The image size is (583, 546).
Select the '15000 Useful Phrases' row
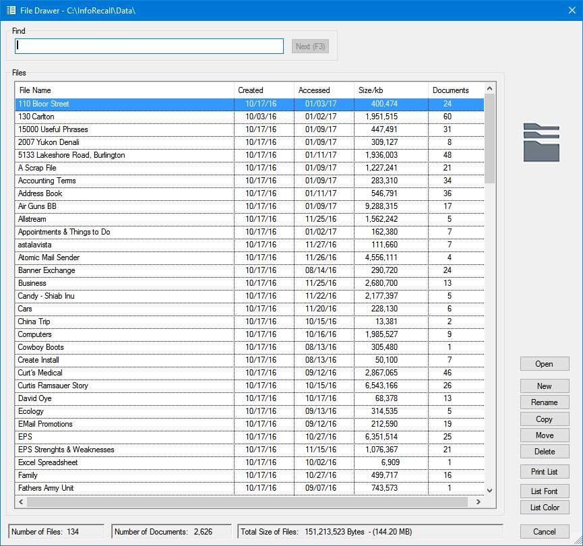(249, 129)
